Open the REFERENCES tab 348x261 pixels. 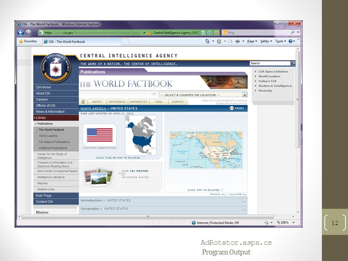coord(117,101)
